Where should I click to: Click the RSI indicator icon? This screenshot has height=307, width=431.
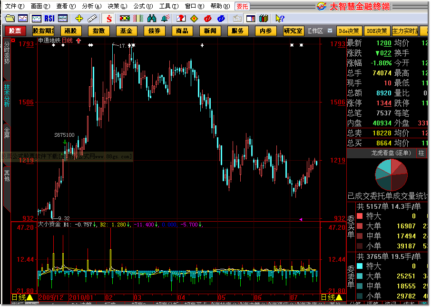point(49,19)
